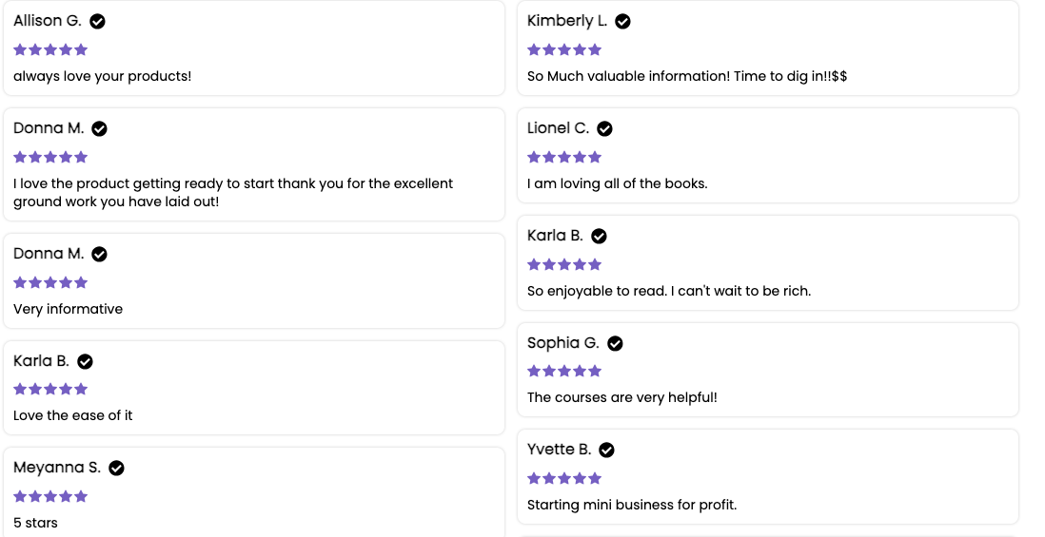Screen dimensions: 1045x537
Task: Click the verified badge beside Allison G.
Action: click(97, 21)
